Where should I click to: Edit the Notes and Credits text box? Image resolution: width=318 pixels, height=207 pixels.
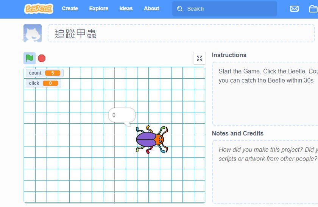point(265,171)
